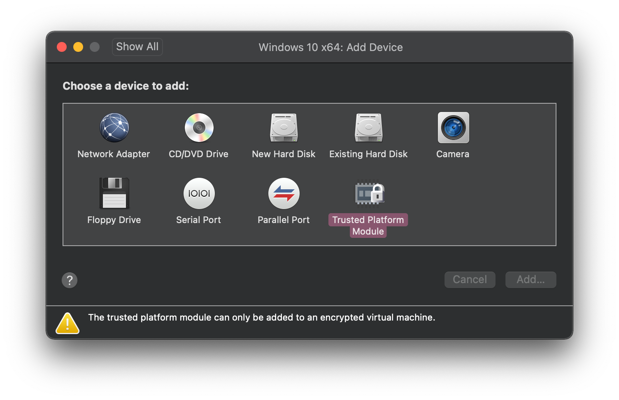Click the Serial Port label
Viewport: 619px width, 400px height.
pos(198,220)
